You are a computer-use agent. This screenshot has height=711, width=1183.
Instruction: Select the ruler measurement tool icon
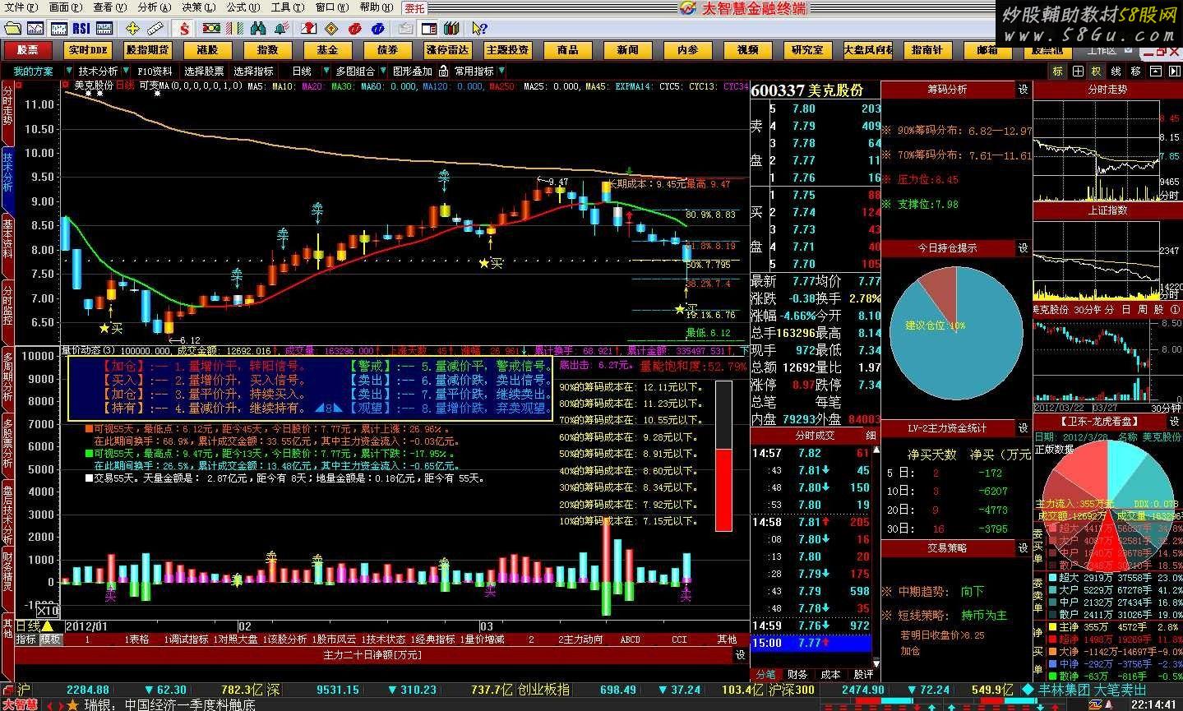(155, 28)
